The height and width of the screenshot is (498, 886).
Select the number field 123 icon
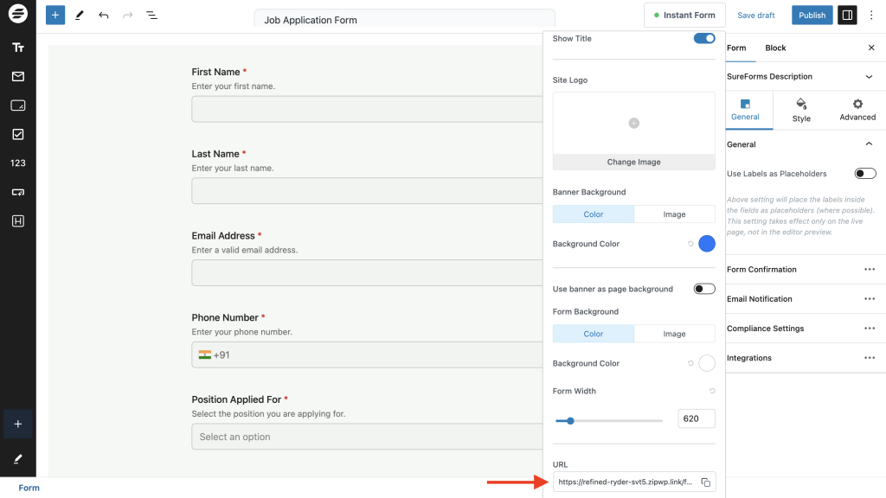click(17, 163)
